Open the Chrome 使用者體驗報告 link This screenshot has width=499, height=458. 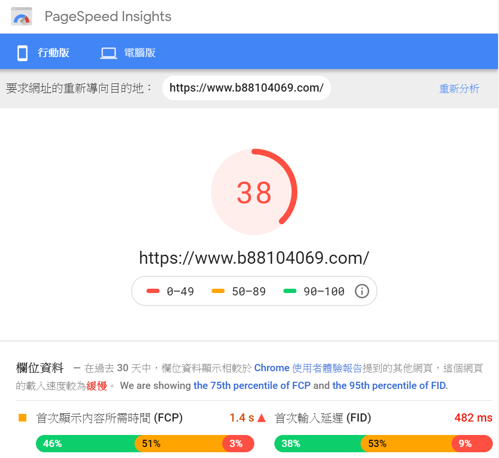tap(308, 368)
